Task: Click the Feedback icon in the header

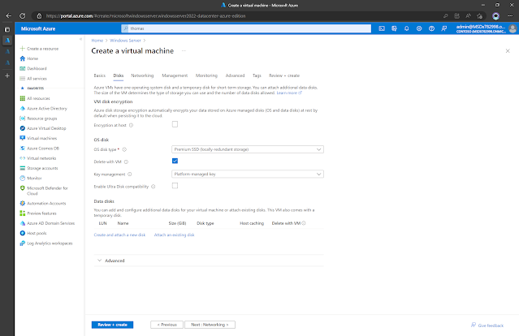Action: 444,28
